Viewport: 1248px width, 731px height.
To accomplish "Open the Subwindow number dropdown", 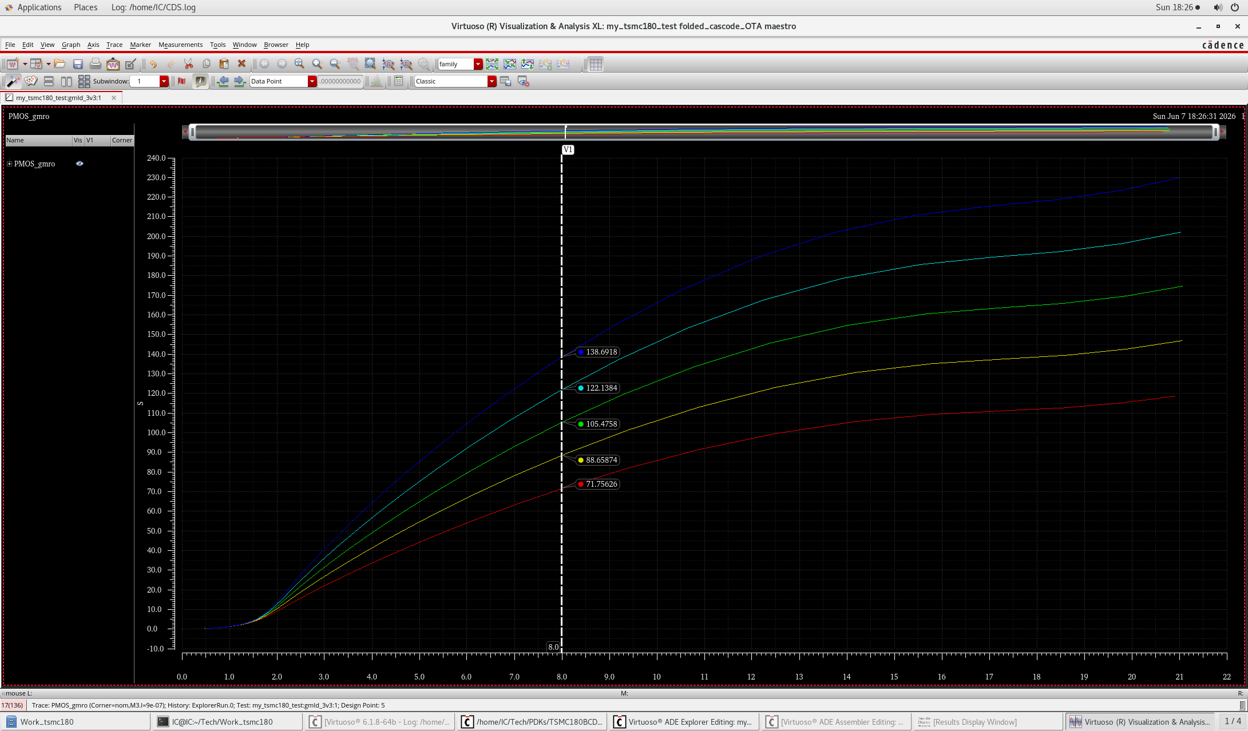I will pyautogui.click(x=164, y=81).
